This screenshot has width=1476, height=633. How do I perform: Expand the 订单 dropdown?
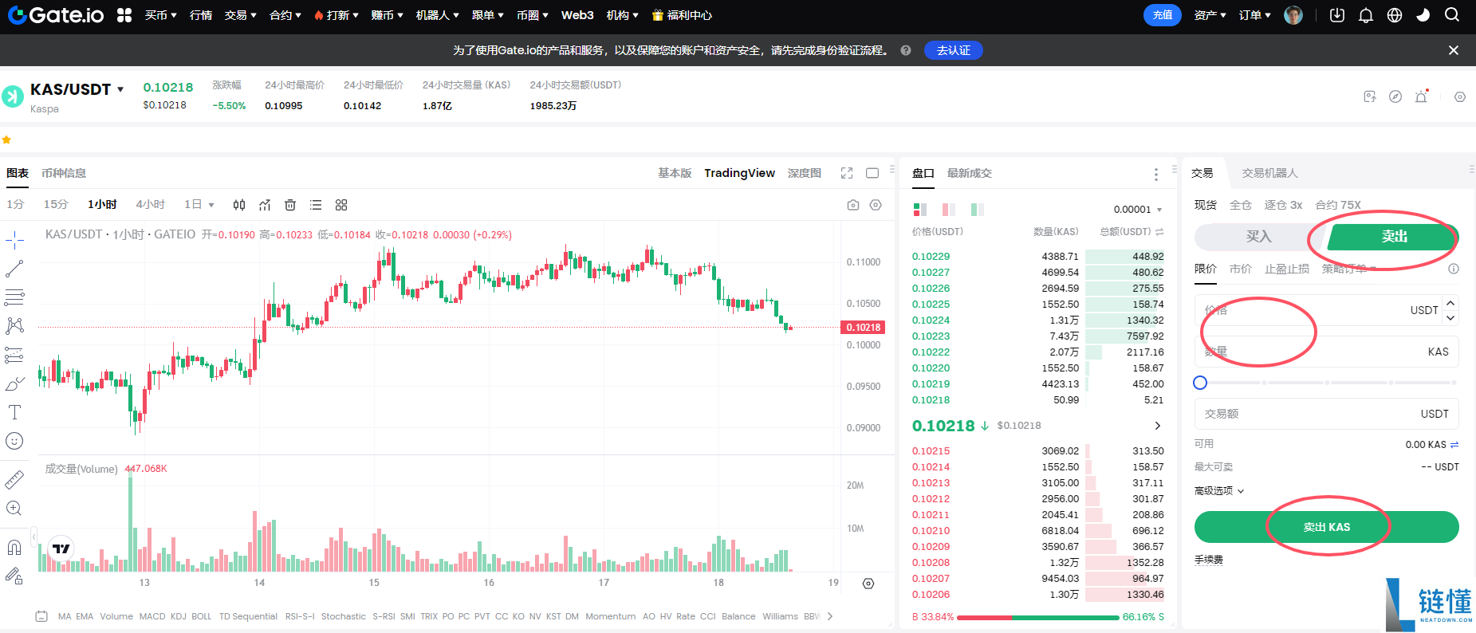point(1254,15)
